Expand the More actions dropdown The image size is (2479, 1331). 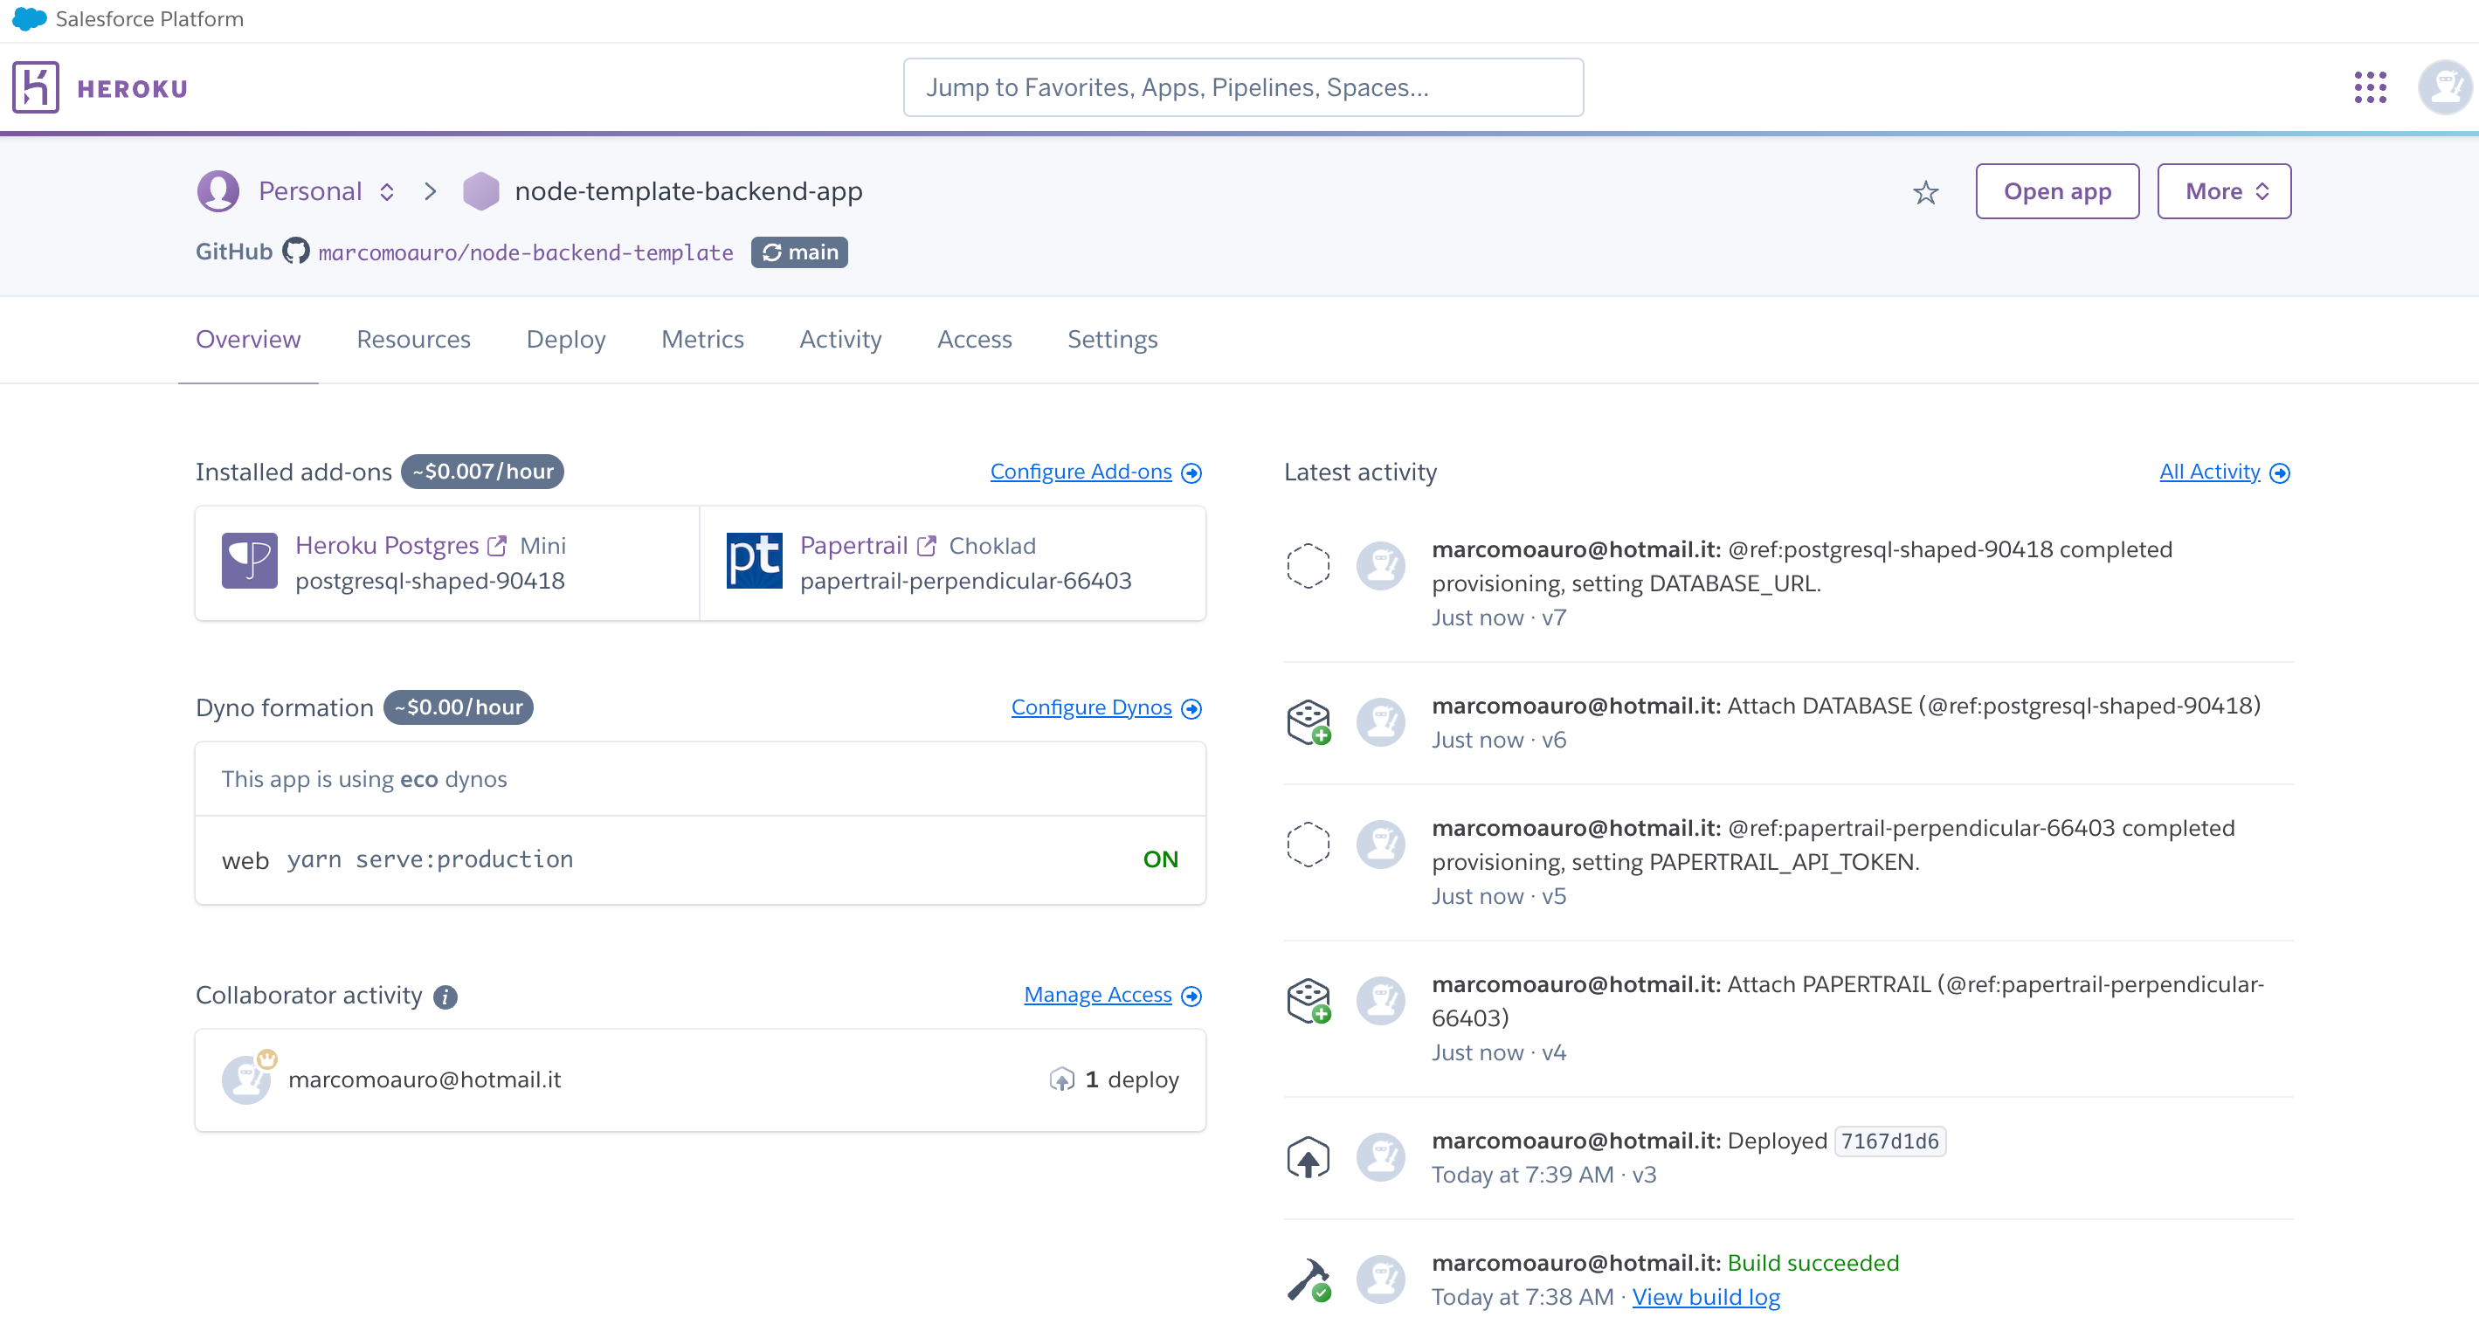[x=2223, y=190]
